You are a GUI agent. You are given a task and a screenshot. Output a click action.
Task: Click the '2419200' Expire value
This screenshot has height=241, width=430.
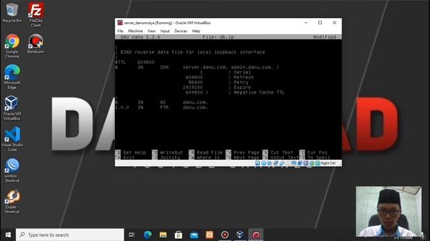(x=193, y=88)
